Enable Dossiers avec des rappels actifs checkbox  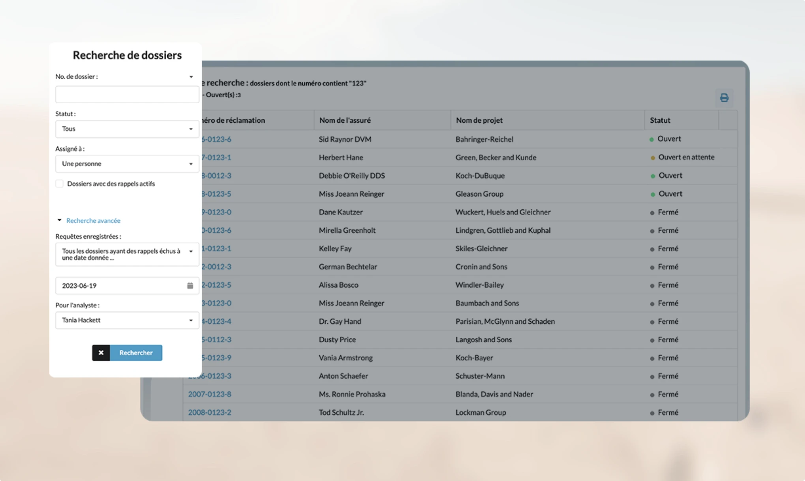pyautogui.click(x=60, y=184)
